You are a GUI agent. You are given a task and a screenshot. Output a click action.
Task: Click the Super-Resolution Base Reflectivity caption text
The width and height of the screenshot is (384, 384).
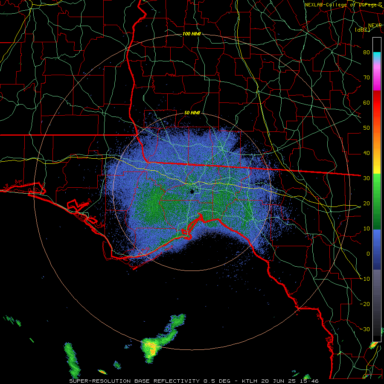tap(134, 381)
